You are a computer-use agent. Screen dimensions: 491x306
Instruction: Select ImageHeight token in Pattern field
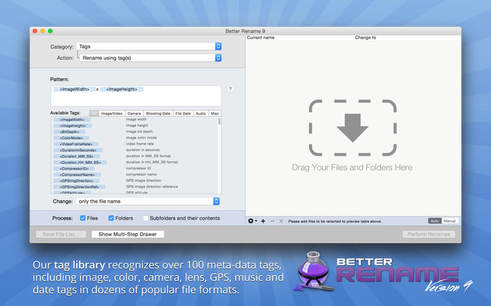click(122, 89)
